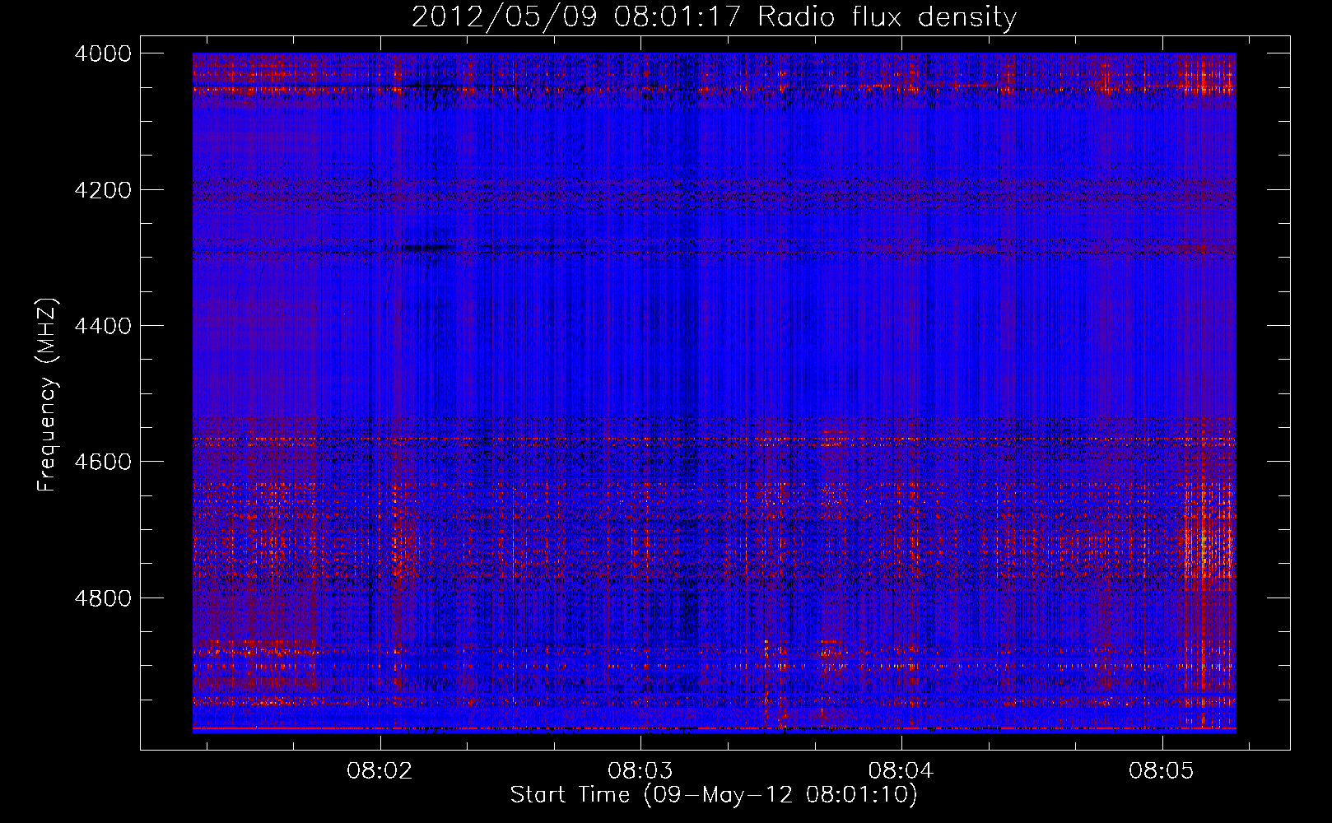Viewport: 1332px width, 823px height.
Task: Select the 4200 frequency axis label
Action: [x=103, y=190]
